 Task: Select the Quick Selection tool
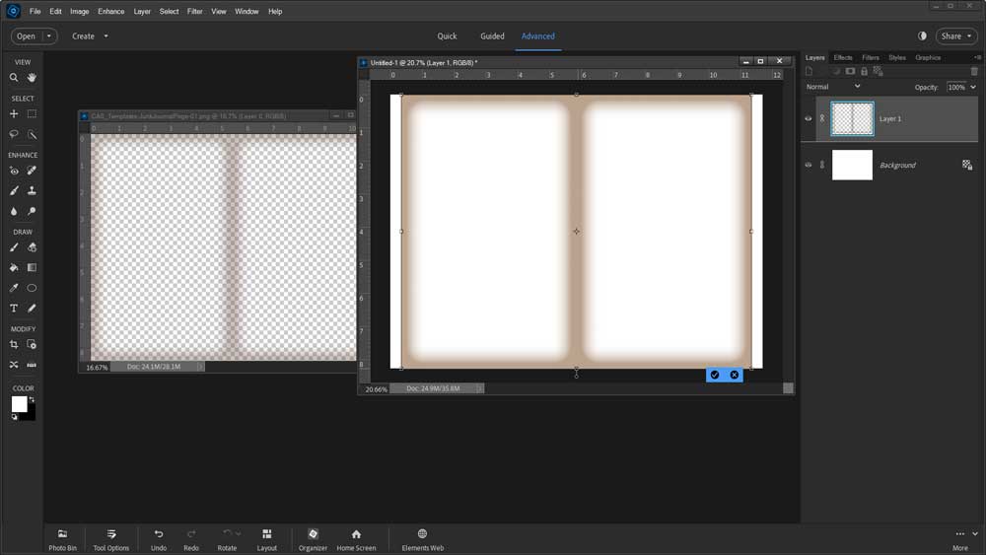32,134
